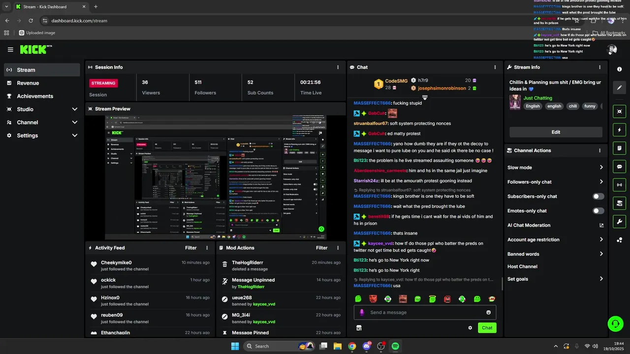Open chat settings gear next to Chat button
The image size is (630, 354).
(x=470, y=328)
